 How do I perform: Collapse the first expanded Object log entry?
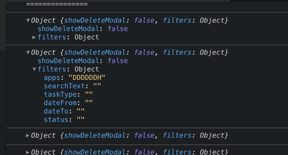coord(28,20)
